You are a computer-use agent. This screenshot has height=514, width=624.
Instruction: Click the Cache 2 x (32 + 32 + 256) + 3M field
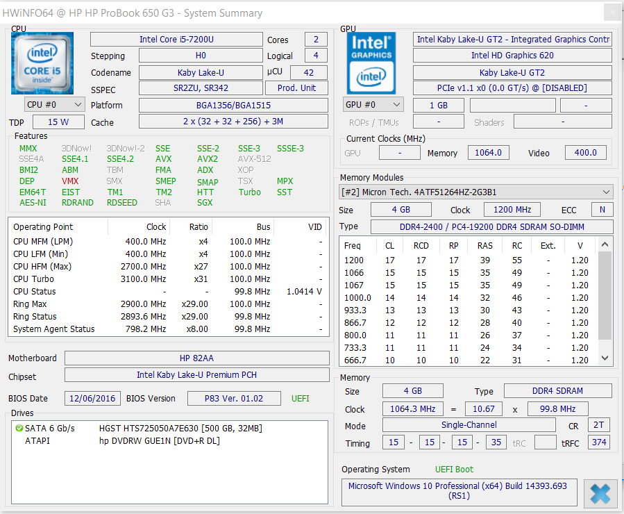click(233, 122)
